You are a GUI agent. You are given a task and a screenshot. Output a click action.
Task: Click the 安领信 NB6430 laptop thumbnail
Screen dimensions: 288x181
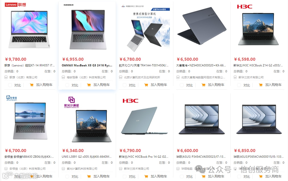pos(30,121)
